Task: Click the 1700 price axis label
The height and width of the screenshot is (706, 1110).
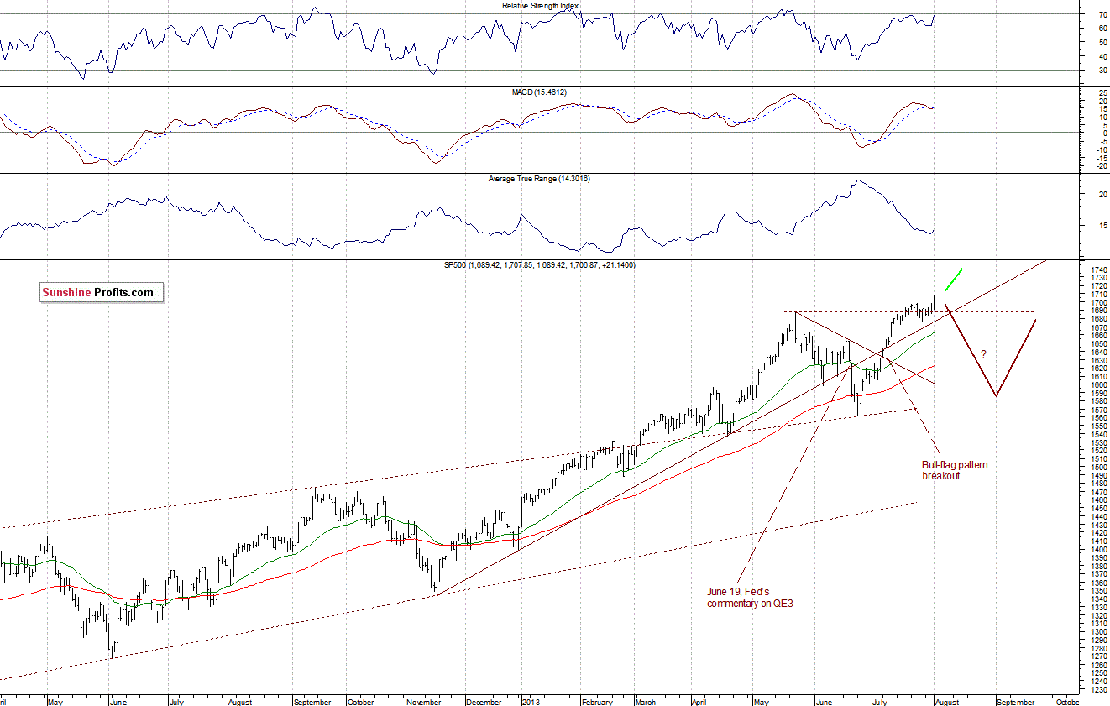Action: click(x=1099, y=302)
